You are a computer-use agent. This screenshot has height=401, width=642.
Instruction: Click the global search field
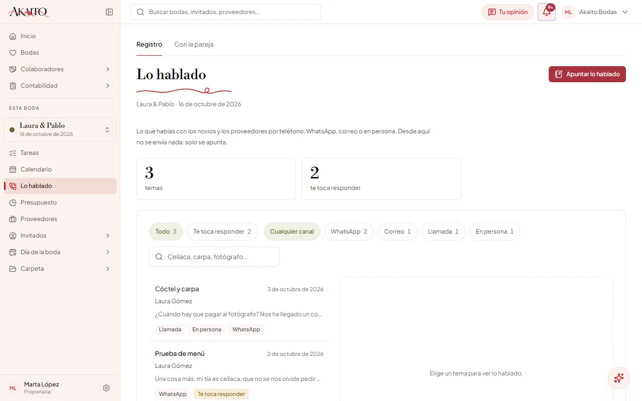tap(226, 12)
